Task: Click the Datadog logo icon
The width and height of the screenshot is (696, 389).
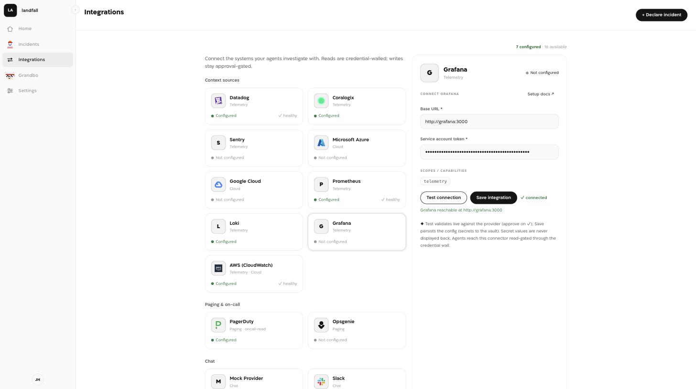Action: (218, 101)
